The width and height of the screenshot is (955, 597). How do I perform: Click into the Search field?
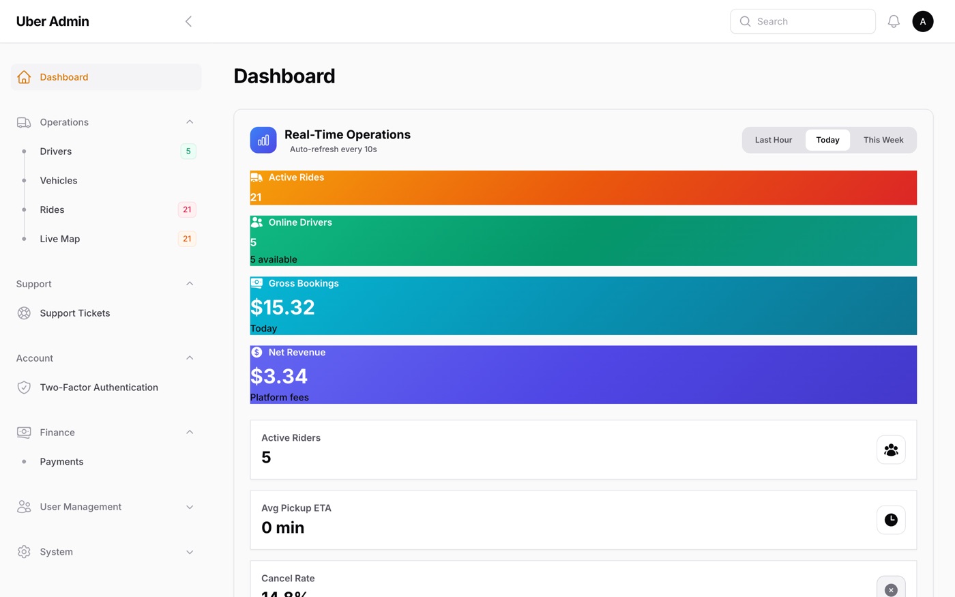(803, 21)
